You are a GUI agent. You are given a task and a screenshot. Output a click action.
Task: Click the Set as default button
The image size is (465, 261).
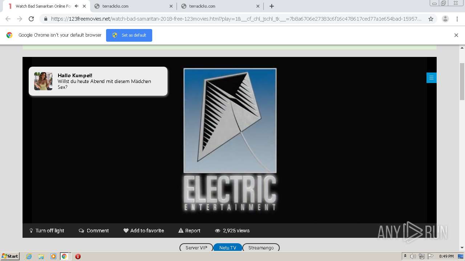129,35
